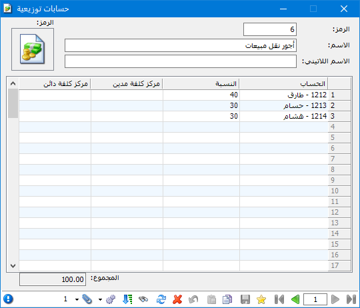Click the copy documents icon
The image size is (360, 308).
227,299
